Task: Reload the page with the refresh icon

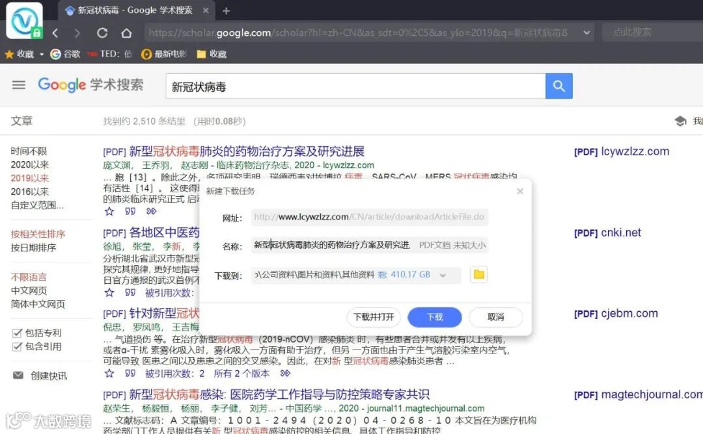Action: click(x=102, y=32)
